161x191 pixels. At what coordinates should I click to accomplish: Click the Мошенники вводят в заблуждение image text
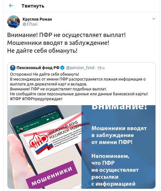pos(119,135)
